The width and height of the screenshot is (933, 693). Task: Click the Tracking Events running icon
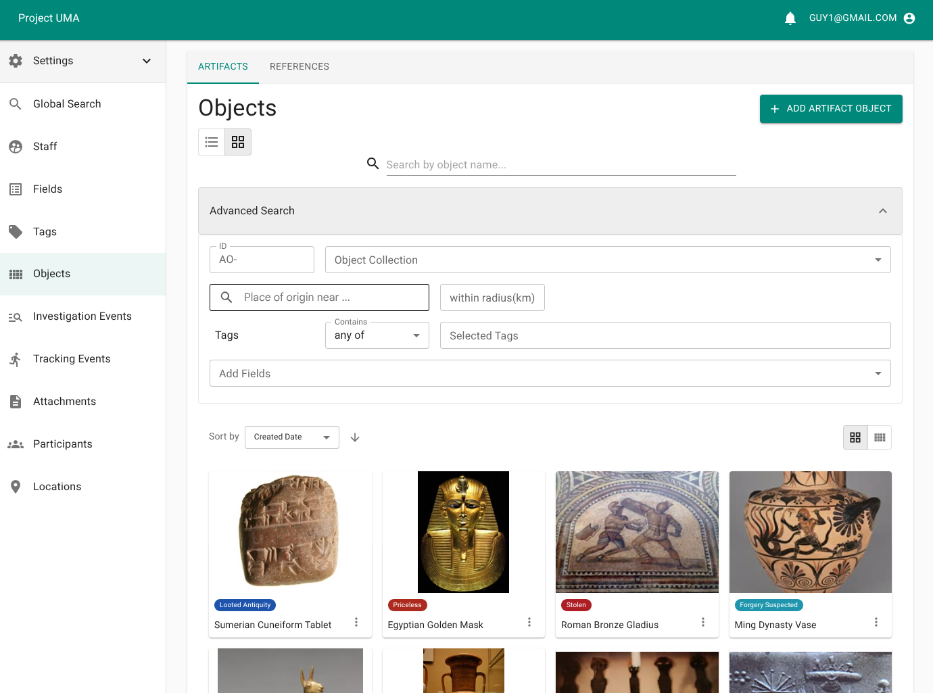[16, 359]
